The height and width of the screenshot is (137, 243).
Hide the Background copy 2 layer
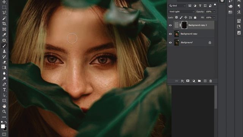(170, 25)
